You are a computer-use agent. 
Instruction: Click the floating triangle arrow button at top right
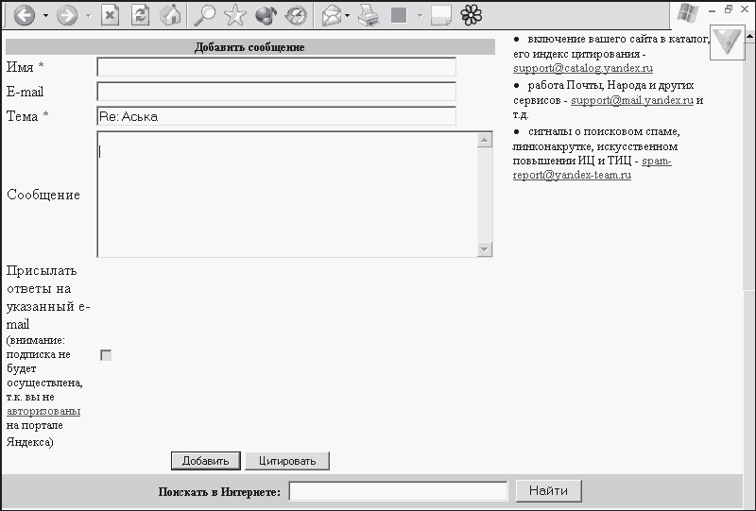(x=728, y=43)
